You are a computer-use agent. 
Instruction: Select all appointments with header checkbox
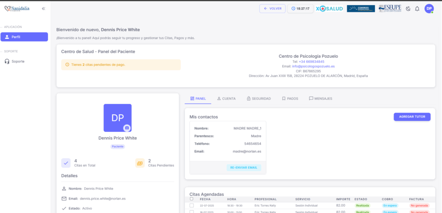pos(192,199)
